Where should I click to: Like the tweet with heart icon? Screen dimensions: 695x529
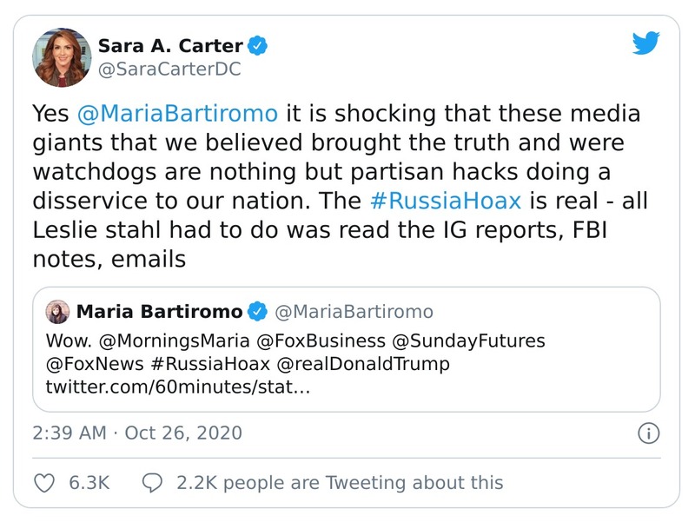pos(45,483)
